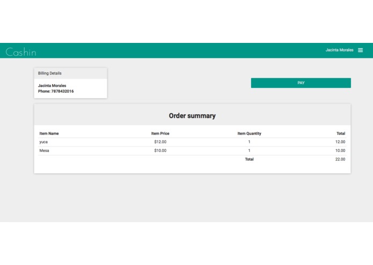Image resolution: width=373 pixels, height=265 pixels.
Task: Click the quantity in the Mesa row
Action: 249,151
